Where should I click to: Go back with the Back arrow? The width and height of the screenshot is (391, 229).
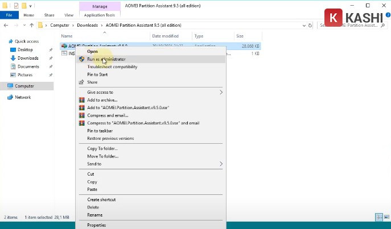coord(6,25)
